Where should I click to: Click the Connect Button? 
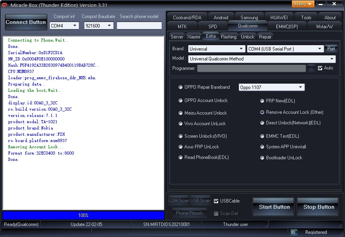(x=26, y=22)
